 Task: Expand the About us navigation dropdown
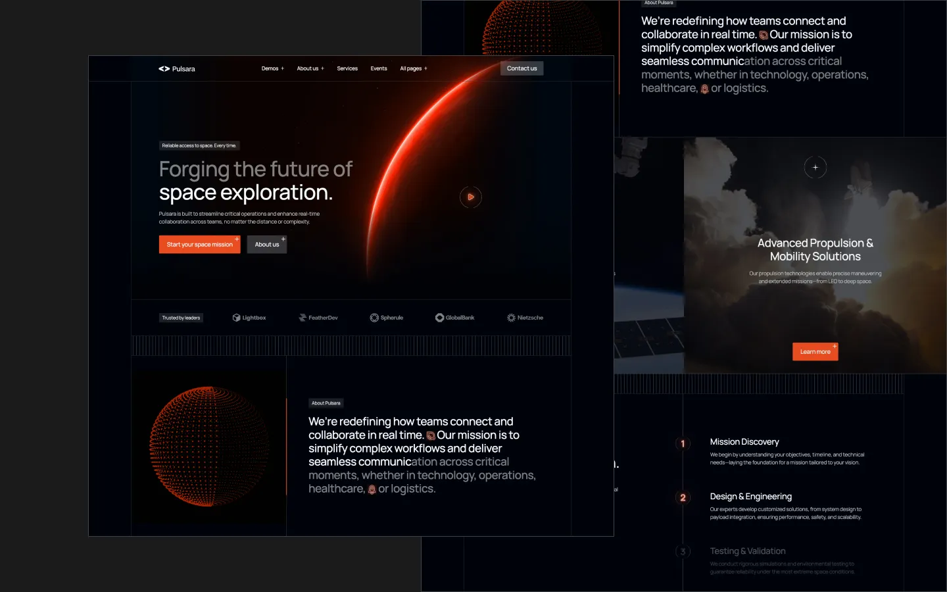(x=310, y=68)
